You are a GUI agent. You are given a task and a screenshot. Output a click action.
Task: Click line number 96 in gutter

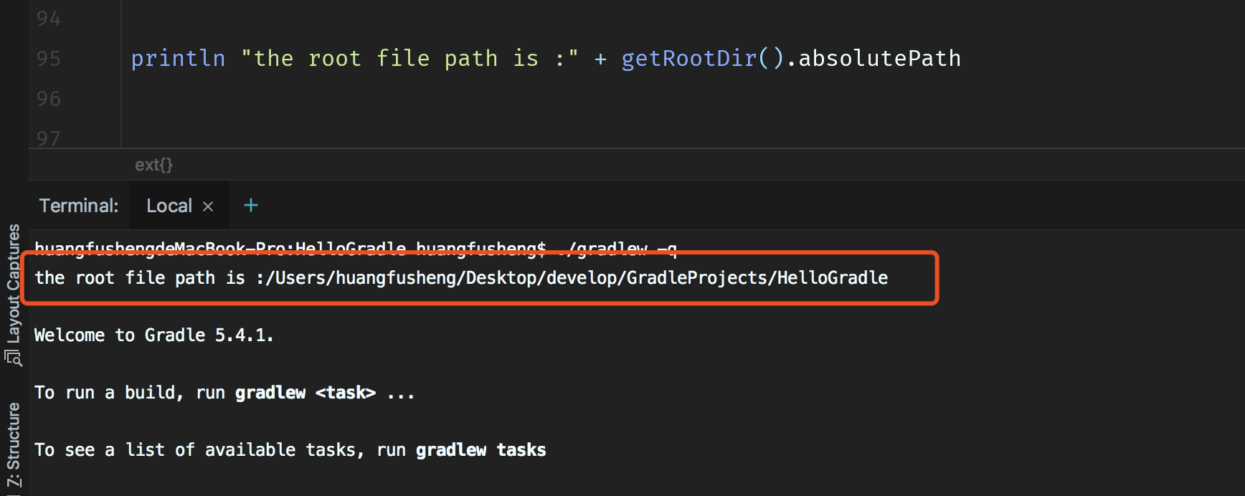coord(49,98)
